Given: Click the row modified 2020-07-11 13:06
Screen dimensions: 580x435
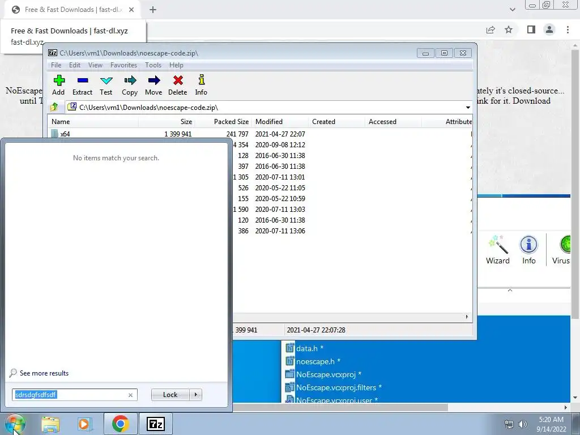Looking at the screenshot, I should 352,231.
